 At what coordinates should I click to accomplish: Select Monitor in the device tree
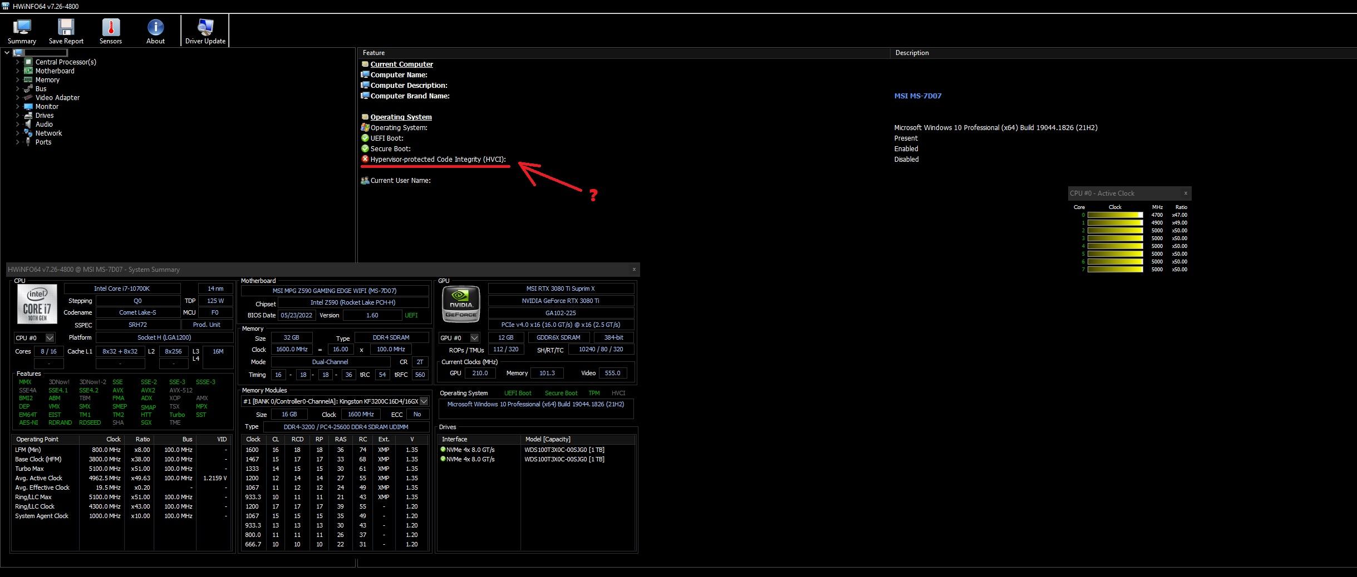[x=47, y=106]
